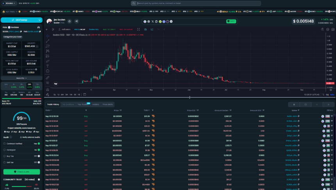Select the text annotation tool
Image resolution: width=336 pixels, height=190 pixels.
point(48,66)
